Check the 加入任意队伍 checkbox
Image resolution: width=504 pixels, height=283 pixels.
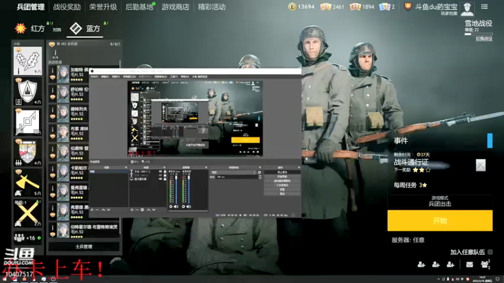click(490, 252)
